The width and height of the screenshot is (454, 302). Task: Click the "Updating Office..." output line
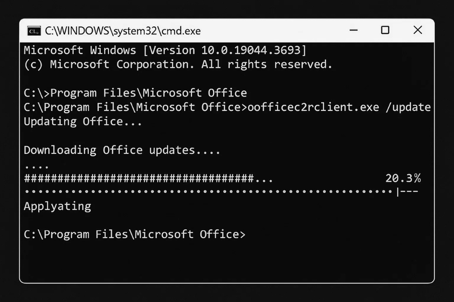(x=83, y=121)
